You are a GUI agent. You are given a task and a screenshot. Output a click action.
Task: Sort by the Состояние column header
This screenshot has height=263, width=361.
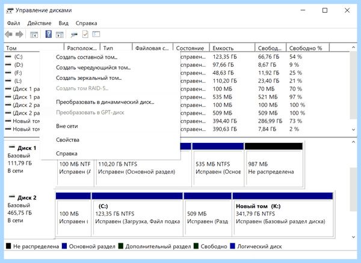191,48
